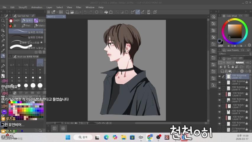
Task: Open the layer blending mode dropdown
Action: (230, 63)
